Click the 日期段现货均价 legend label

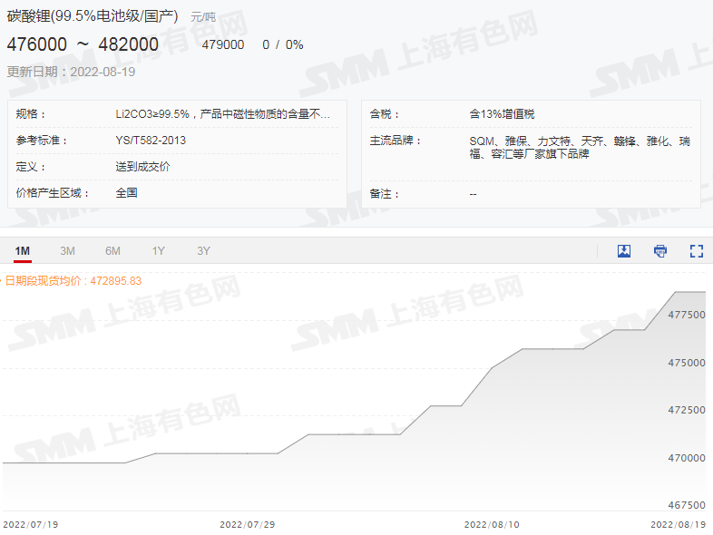click(x=73, y=281)
